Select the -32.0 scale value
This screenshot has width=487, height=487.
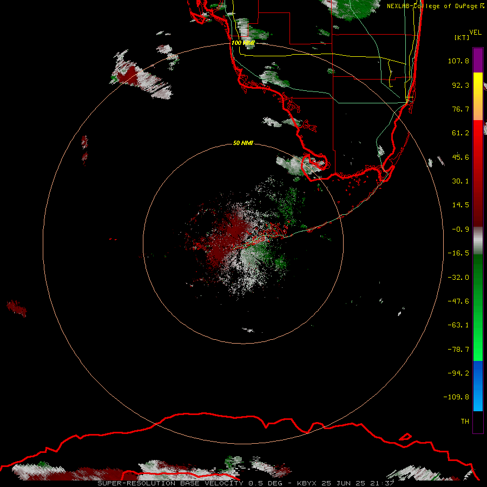click(458, 278)
